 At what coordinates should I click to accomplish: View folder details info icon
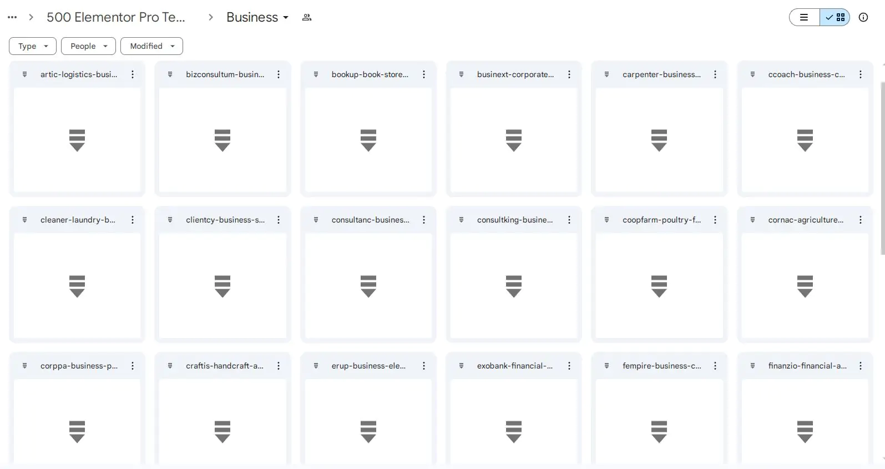click(863, 17)
